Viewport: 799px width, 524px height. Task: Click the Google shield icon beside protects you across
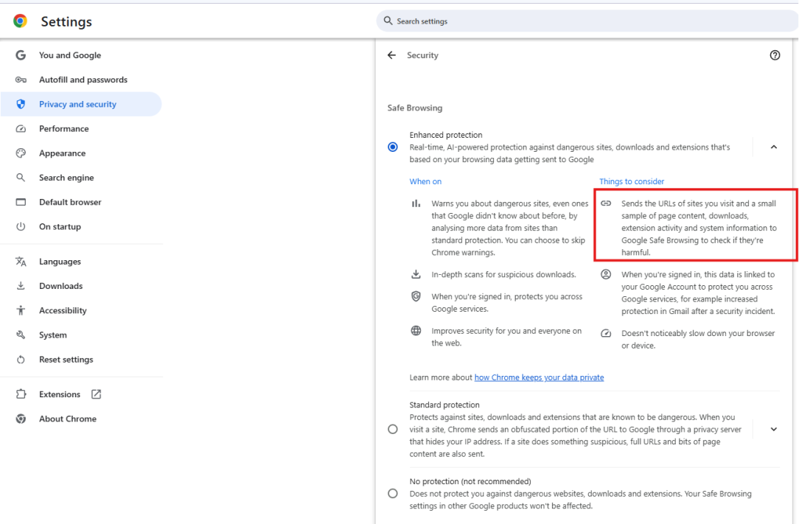[x=416, y=297]
